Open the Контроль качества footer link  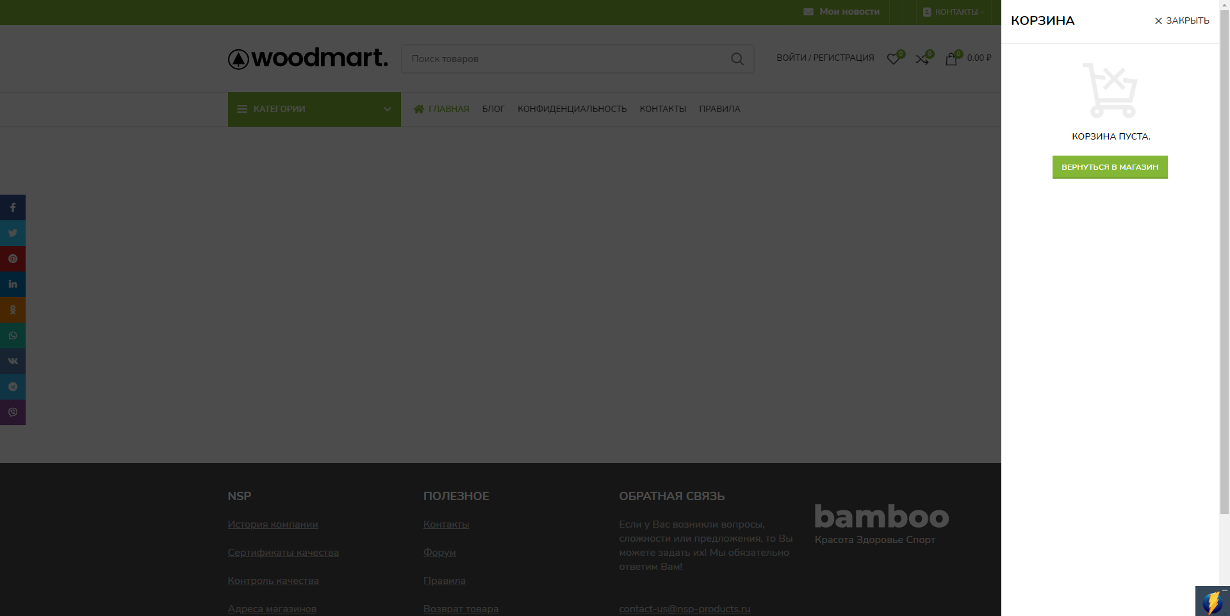[x=274, y=581]
